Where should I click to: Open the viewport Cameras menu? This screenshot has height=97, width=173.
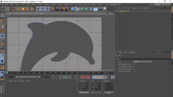16,13
